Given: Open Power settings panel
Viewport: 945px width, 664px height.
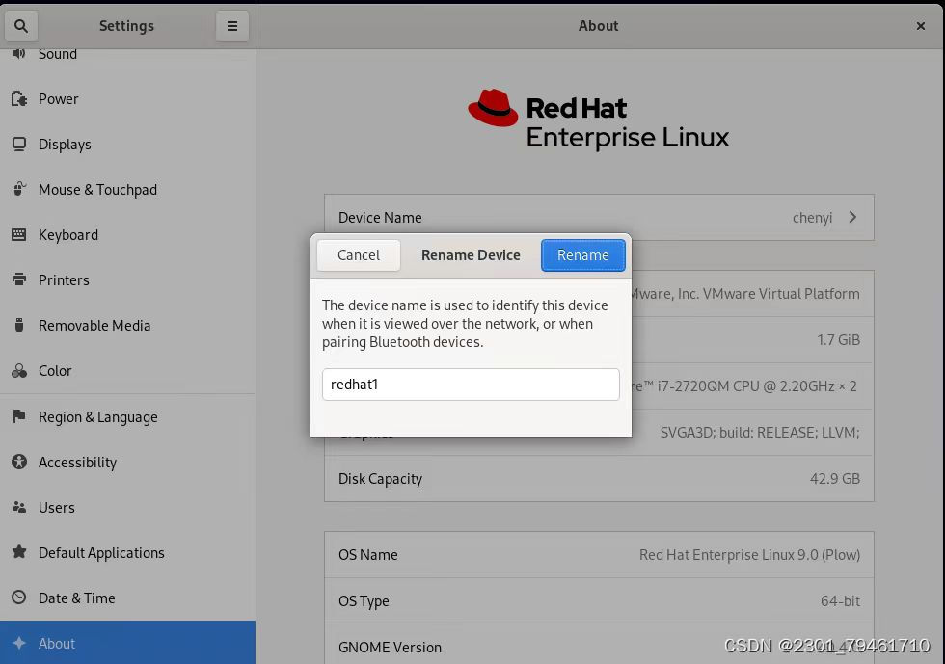Looking at the screenshot, I should pos(127,99).
